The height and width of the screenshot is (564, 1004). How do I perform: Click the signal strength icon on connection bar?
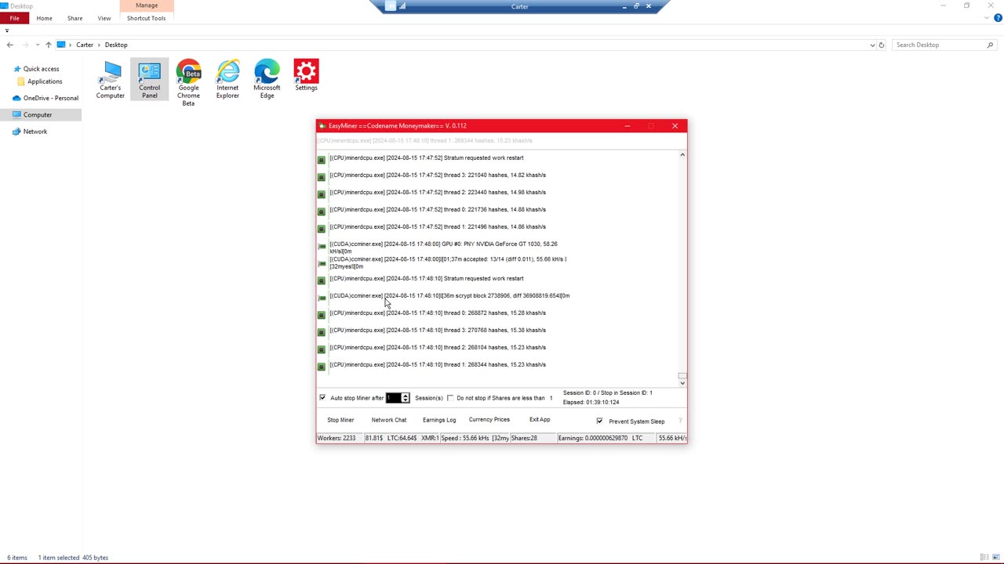tap(402, 6)
